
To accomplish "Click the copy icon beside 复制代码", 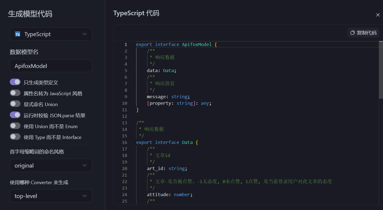I will 352,33.
